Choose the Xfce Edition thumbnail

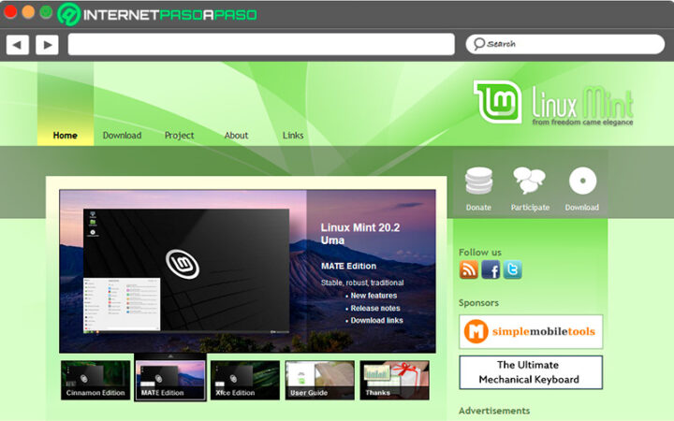(244, 380)
